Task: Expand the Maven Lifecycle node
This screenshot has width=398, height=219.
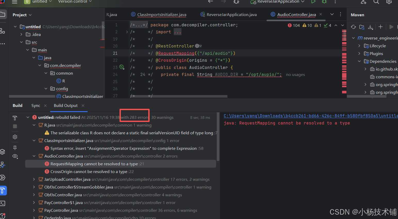Action: 359,46
